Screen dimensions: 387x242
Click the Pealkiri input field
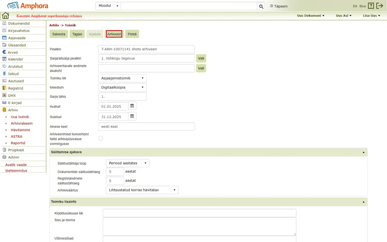pyautogui.click(x=146, y=49)
